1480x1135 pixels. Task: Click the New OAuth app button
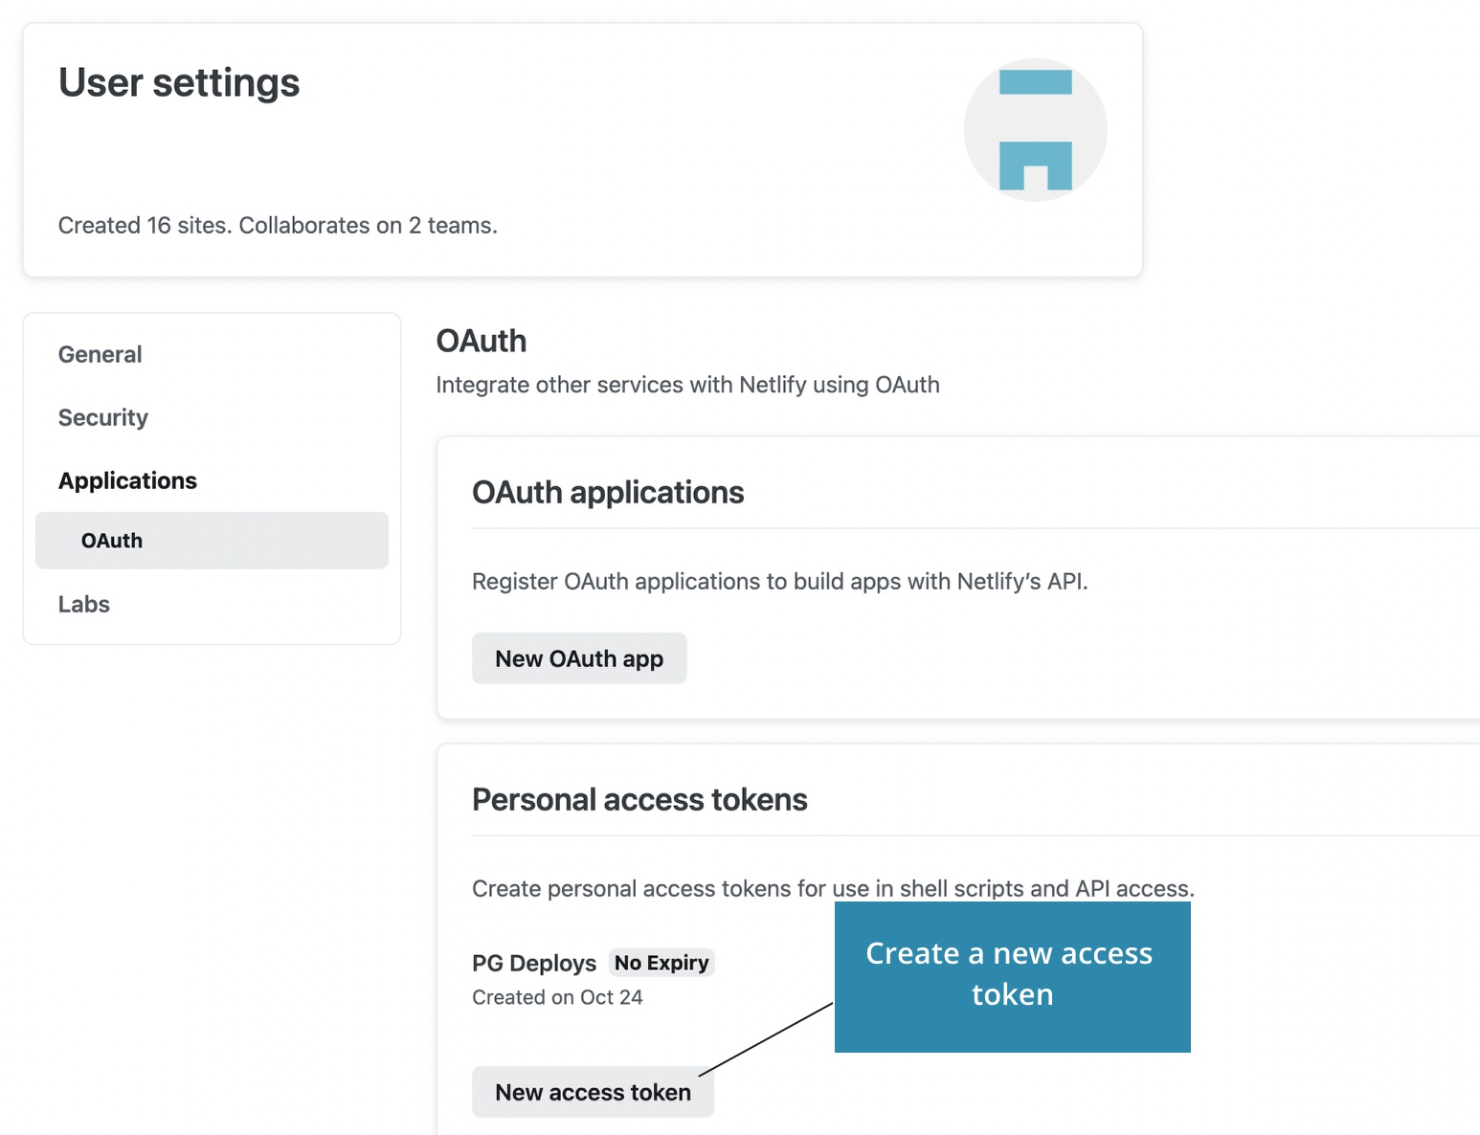pos(579,658)
